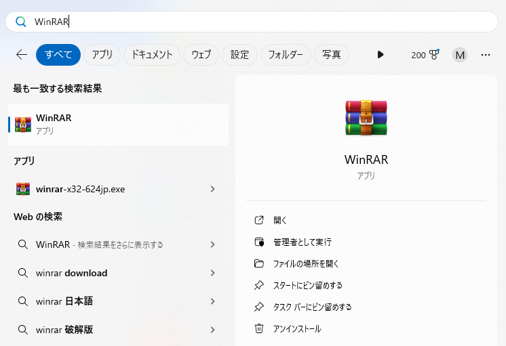Click the WinRAR text in search field
The width and height of the screenshot is (506, 346).
52,22
